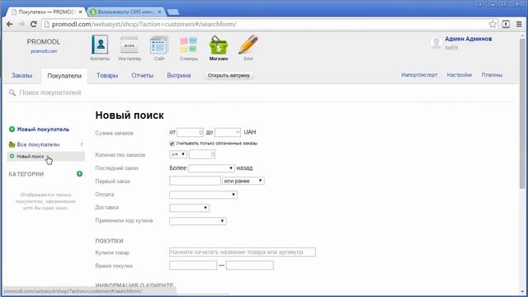Click the browser back arrow
The height and width of the screenshot is (297, 528).
tap(10, 24)
